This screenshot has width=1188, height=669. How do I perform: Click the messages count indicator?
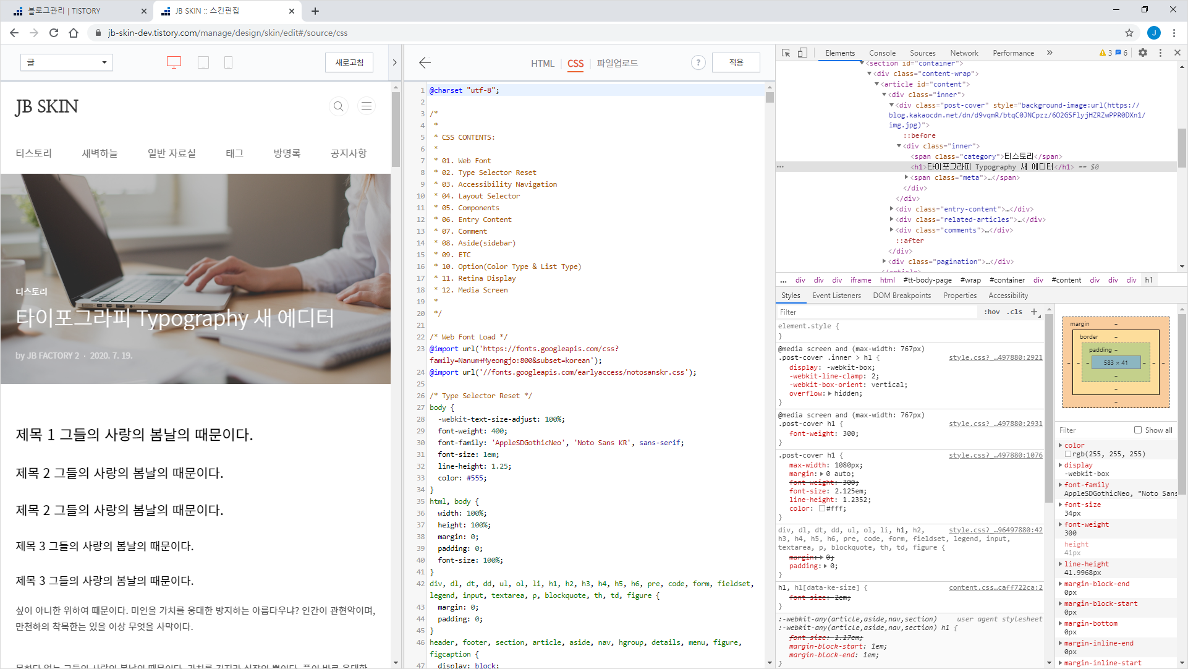(1122, 53)
